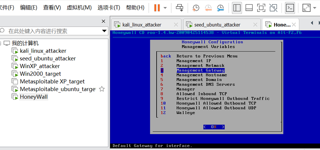Click the VM icon next to Metasploitable XP_target
Viewport: 320px width, 150px height.
pyautogui.click(x=15, y=81)
